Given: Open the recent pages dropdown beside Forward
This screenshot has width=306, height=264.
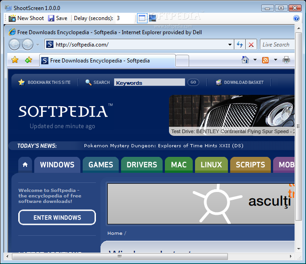Looking at the screenshot, I should click(37, 45).
